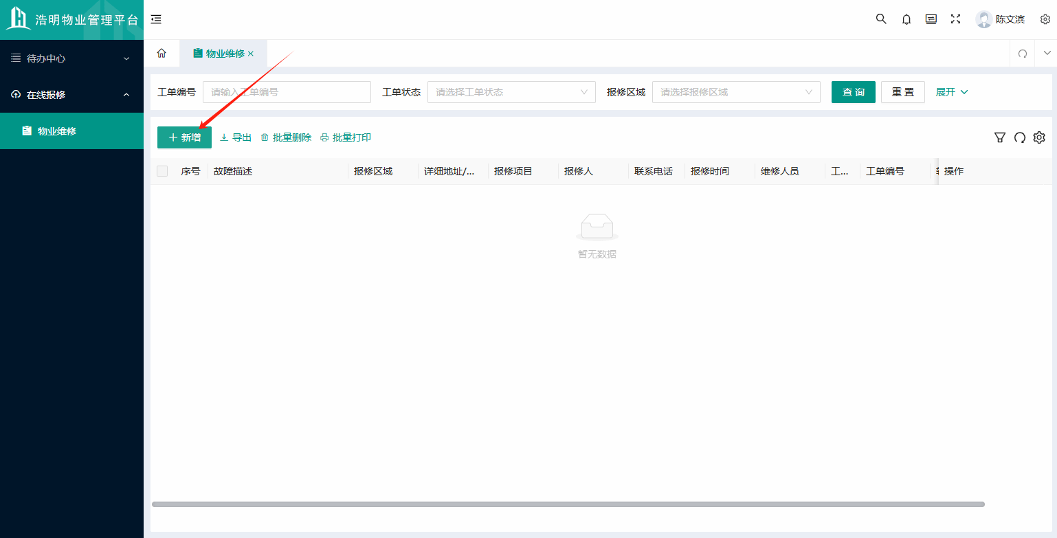
Task: Open table column settings gear
Action: (x=1039, y=137)
